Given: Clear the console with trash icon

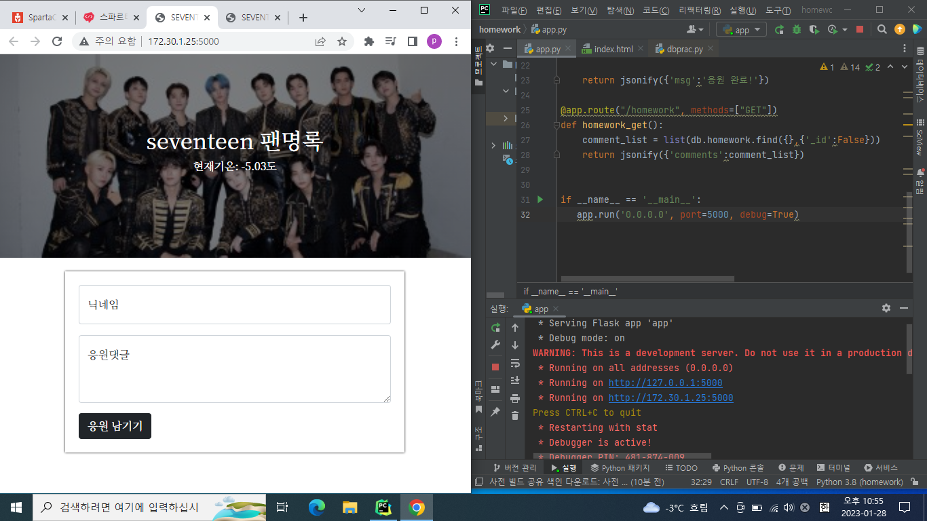Looking at the screenshot, I should coord(515,416).
